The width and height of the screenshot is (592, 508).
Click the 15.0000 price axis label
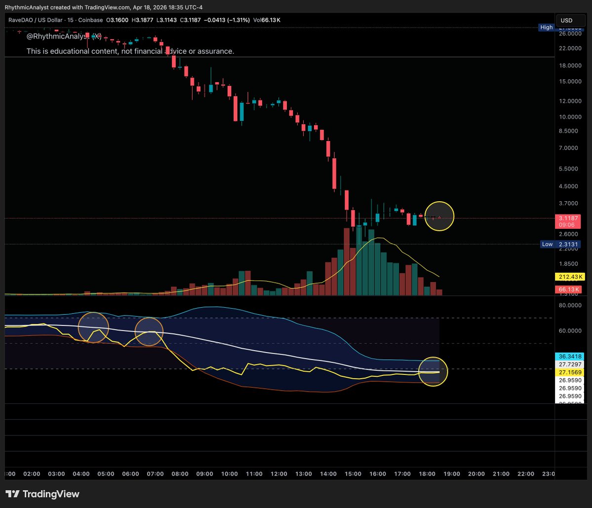pos(570,81)
